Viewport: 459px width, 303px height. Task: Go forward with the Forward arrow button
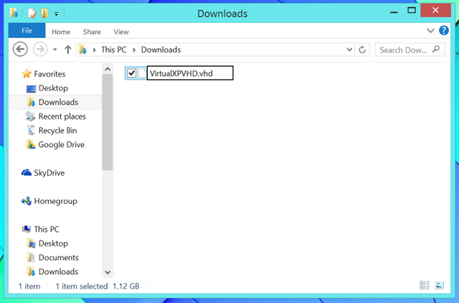(x=40, y=49)
